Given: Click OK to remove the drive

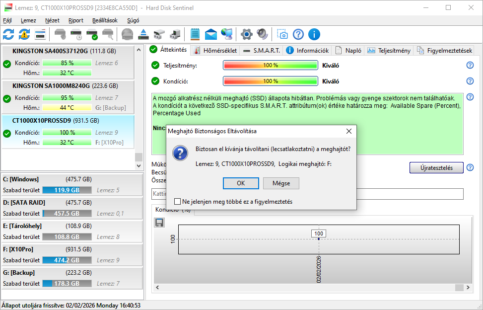Looking at the screenshot, I should click(x=241, y=183).
